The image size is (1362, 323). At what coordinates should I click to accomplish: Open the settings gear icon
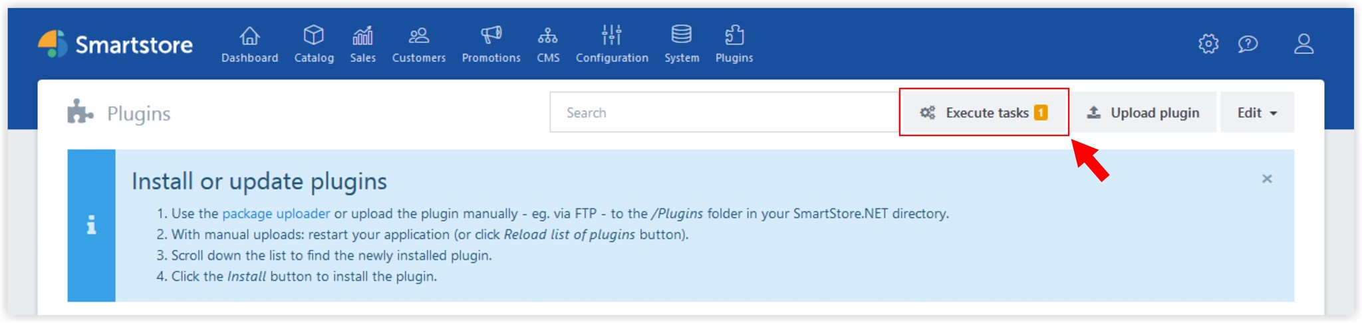(x=1208, y=44)
